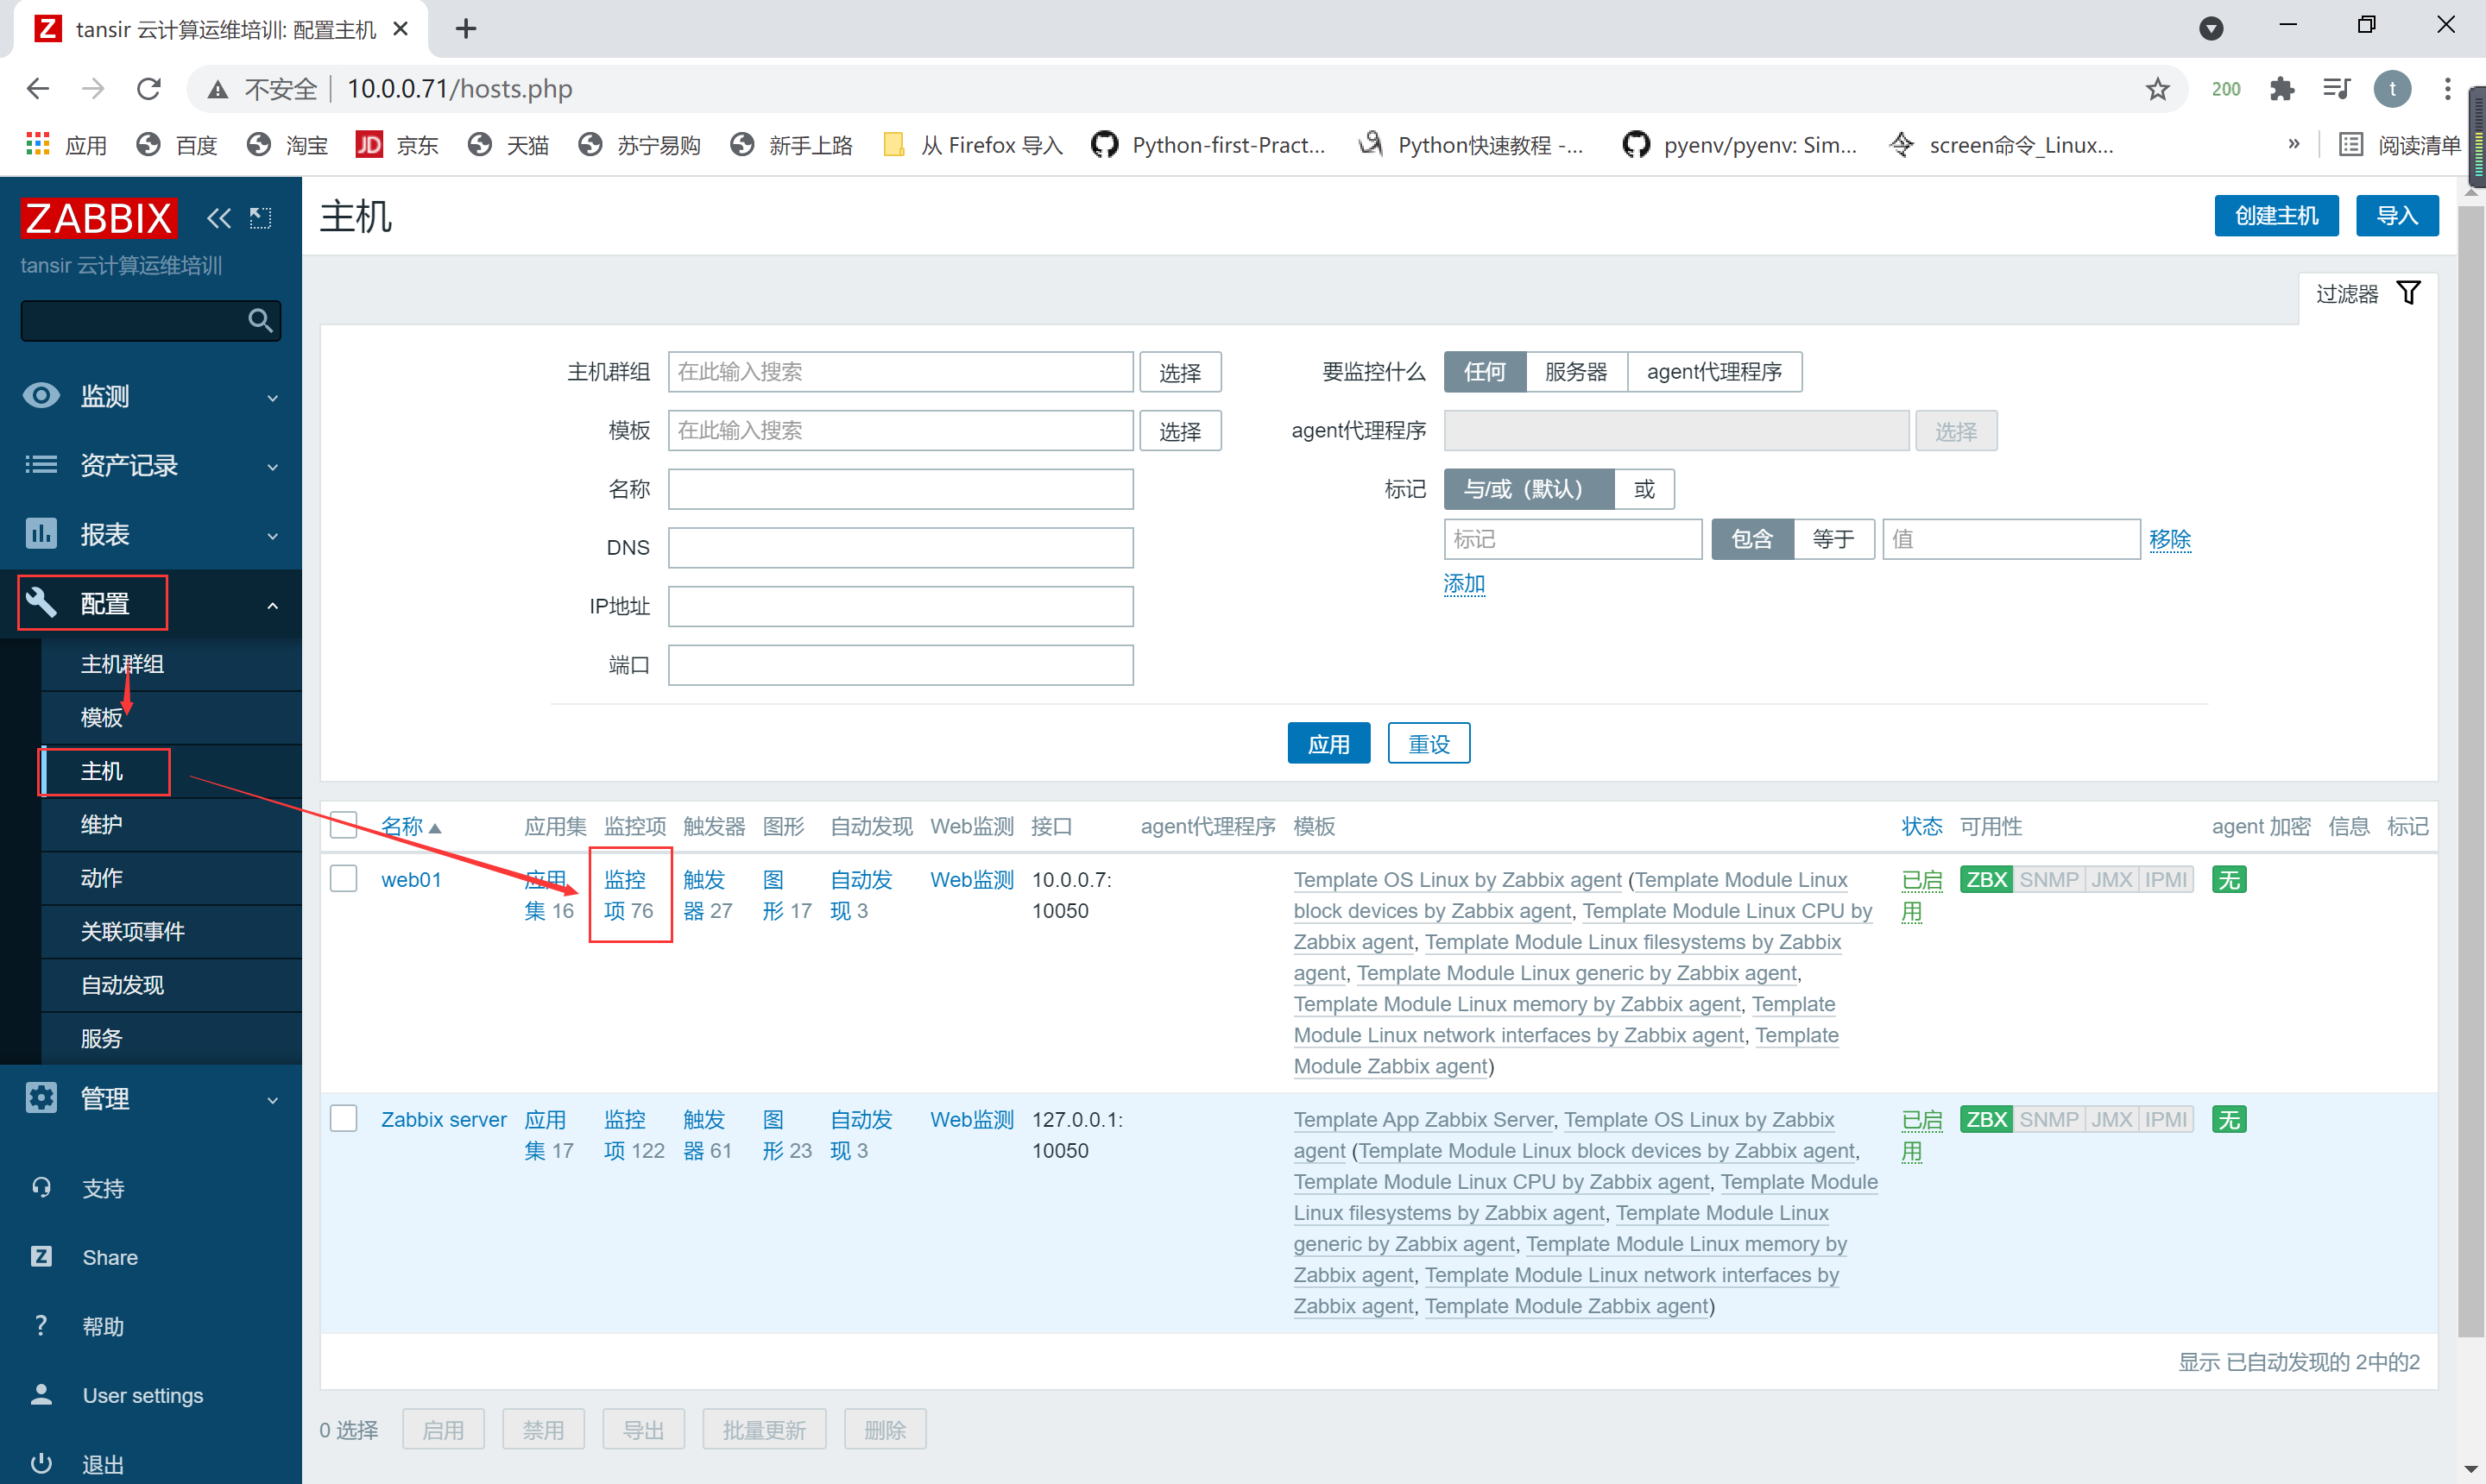Toggle kiosk mode icon beside sidebar collapse

(260, 217)
